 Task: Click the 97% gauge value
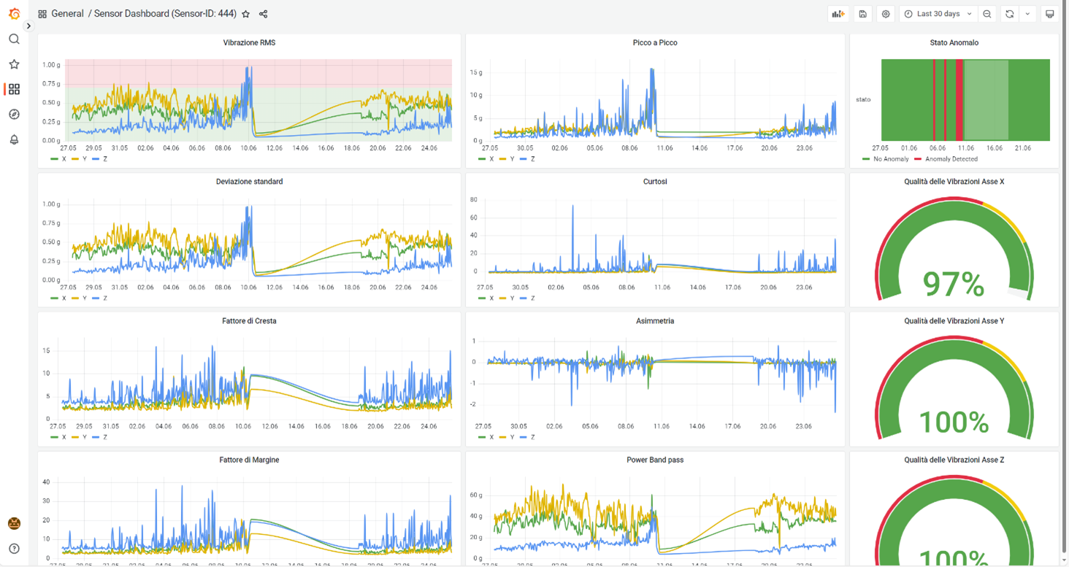[x=954, y=285]
